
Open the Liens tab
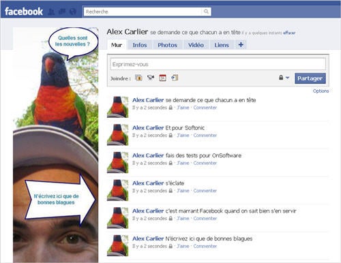222,45
